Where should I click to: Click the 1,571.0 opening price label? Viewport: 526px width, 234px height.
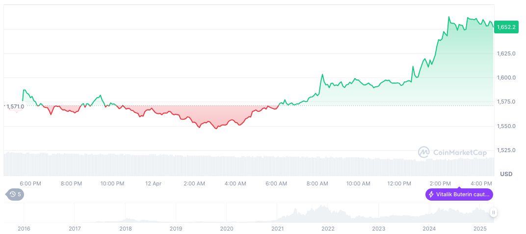pyautogui.click(x=15, y=106)
